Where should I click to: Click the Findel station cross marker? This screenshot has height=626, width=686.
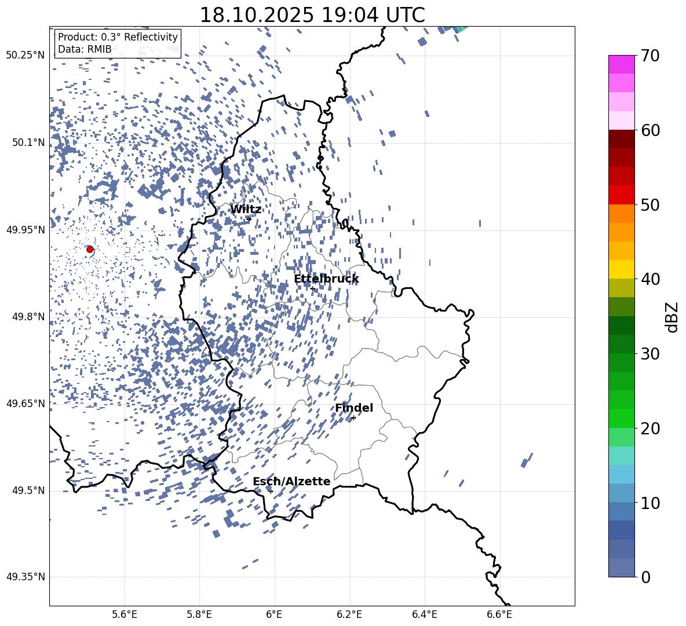point(353,418)
